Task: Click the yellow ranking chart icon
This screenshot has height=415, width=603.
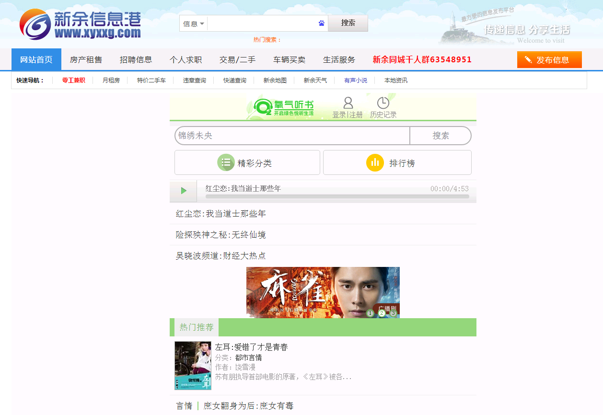Action: tap(375, 162)
